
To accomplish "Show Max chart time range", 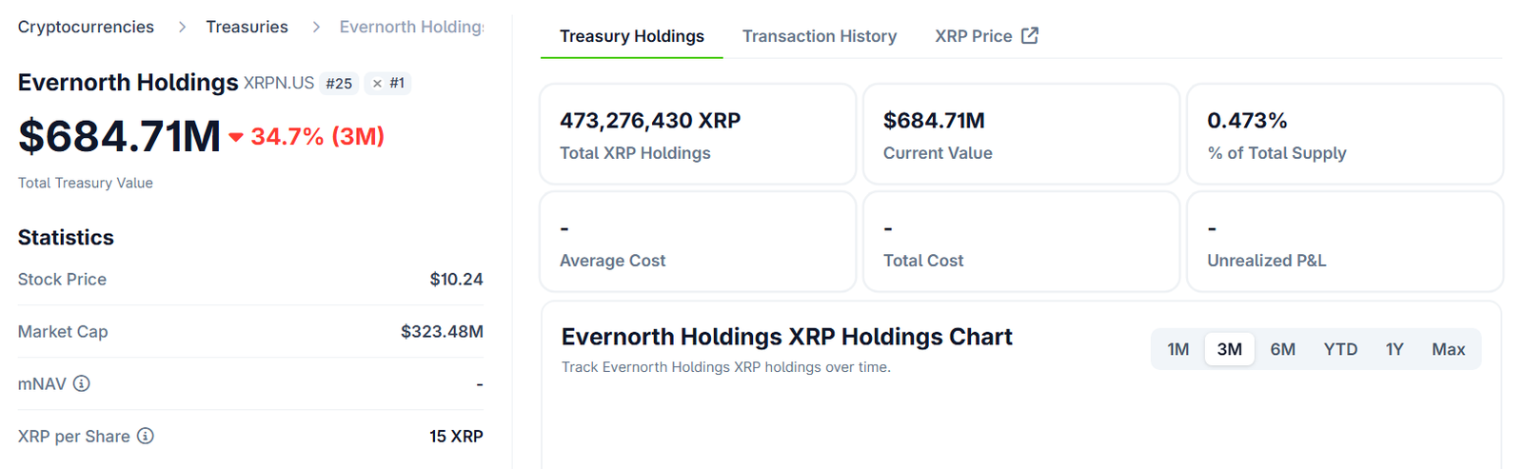I will [x=1448, y=349].
